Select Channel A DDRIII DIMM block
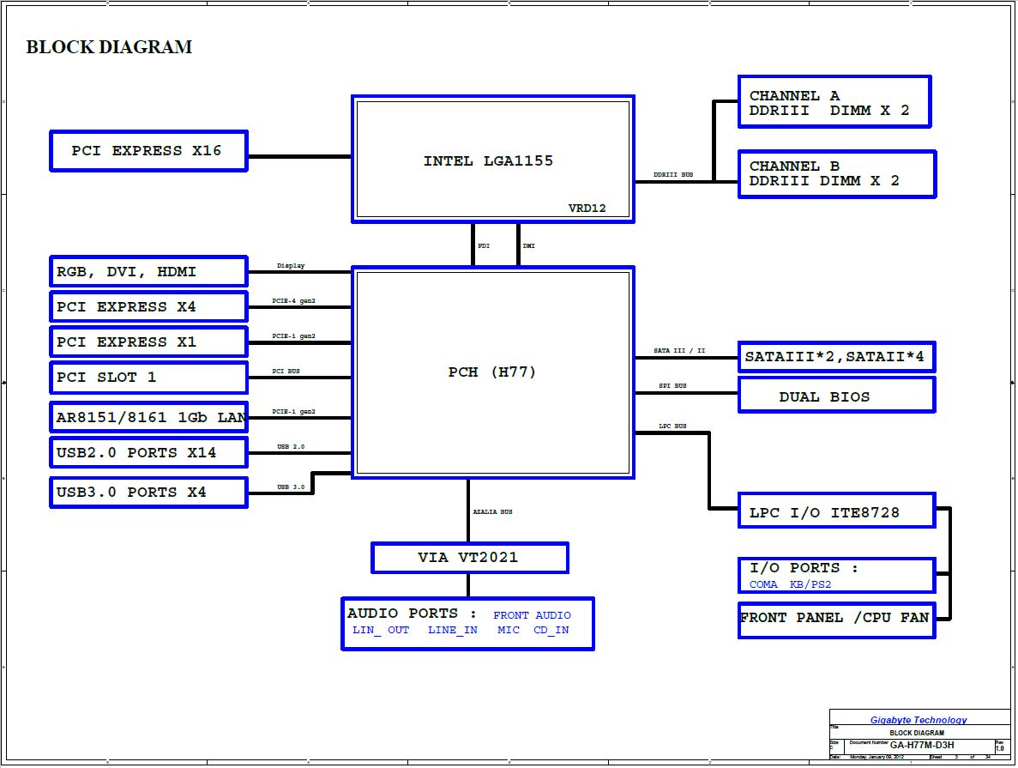 [x=834, y=102]
